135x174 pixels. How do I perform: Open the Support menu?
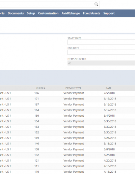click(x=109, y=13)
